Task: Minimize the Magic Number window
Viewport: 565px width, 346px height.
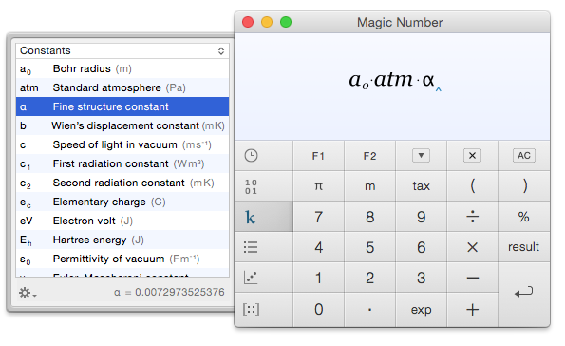Action: 267,22
